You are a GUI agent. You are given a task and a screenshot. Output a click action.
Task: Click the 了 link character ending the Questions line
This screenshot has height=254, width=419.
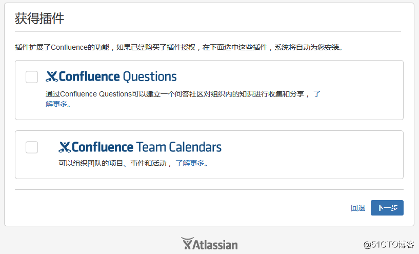point(317,94)
